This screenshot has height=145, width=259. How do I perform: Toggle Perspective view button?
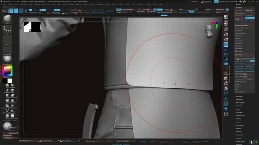coord(226,45)
